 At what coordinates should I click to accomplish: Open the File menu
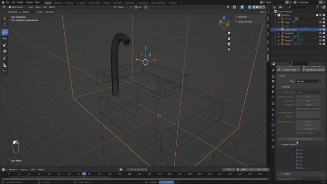pos(8,2)
